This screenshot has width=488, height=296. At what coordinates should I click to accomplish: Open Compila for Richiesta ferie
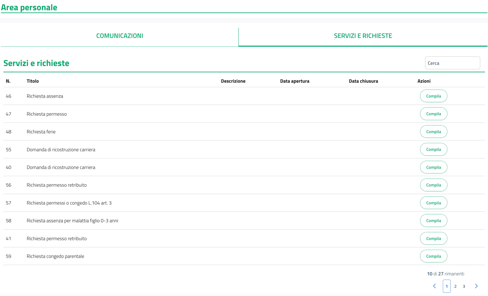point(434,132)
